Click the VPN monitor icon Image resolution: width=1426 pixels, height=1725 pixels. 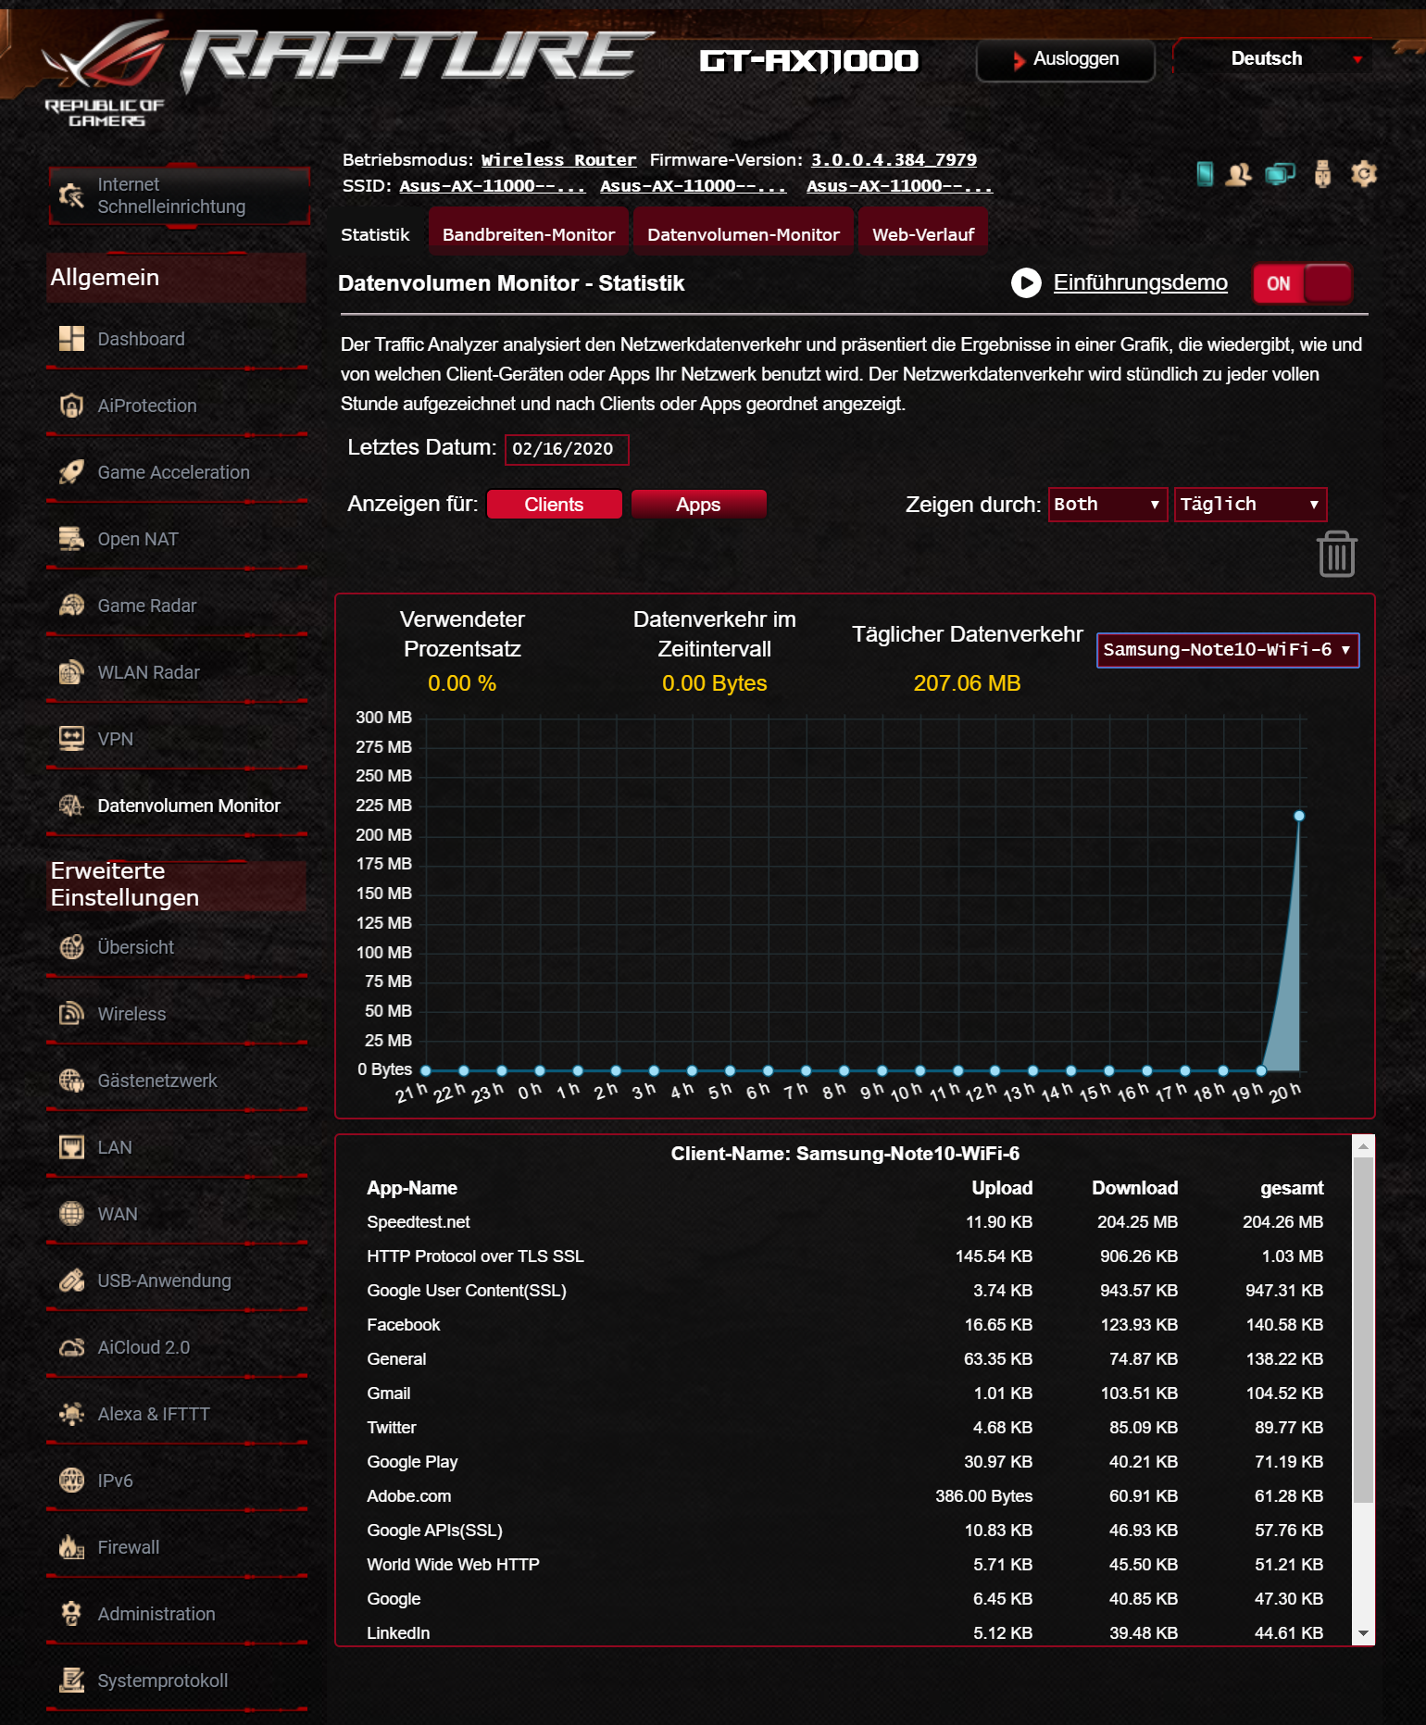pyautogui.click(x=71, y=739)
